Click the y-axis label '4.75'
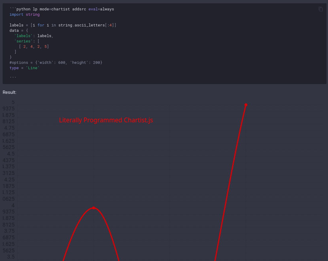Image resolution: width=328 pixels, height=261 pixels. tap(9, 128)
